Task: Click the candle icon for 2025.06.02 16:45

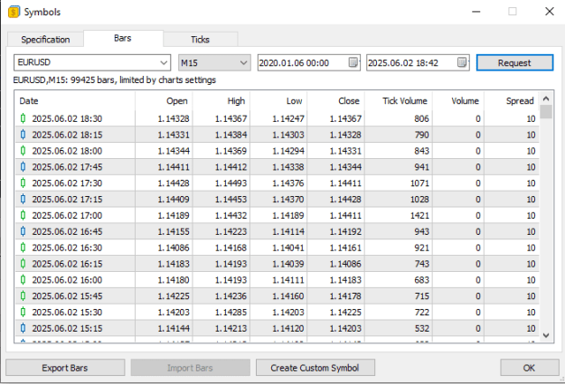Action: [24, 231]
